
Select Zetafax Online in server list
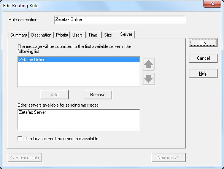79,60
